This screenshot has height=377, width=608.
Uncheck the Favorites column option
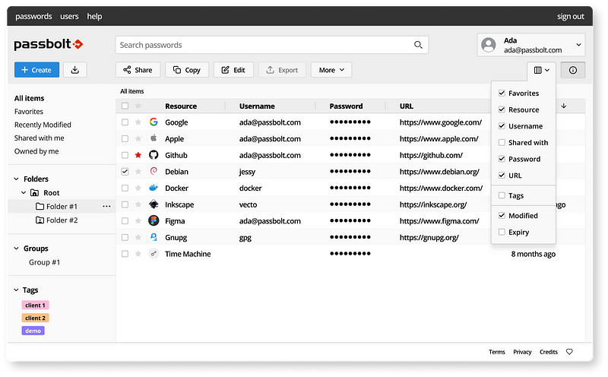[502, 93]
